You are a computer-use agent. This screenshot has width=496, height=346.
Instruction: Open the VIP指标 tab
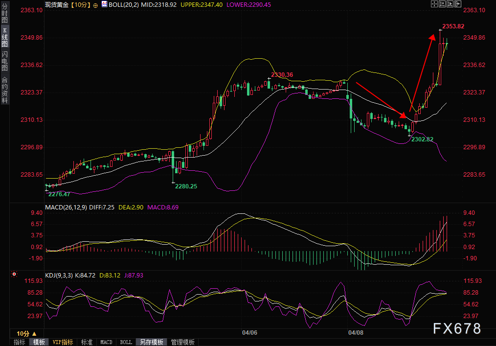(63, 342)
